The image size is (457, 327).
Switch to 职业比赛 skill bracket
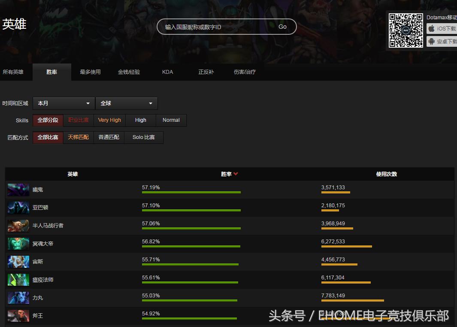tap(78, 120)
